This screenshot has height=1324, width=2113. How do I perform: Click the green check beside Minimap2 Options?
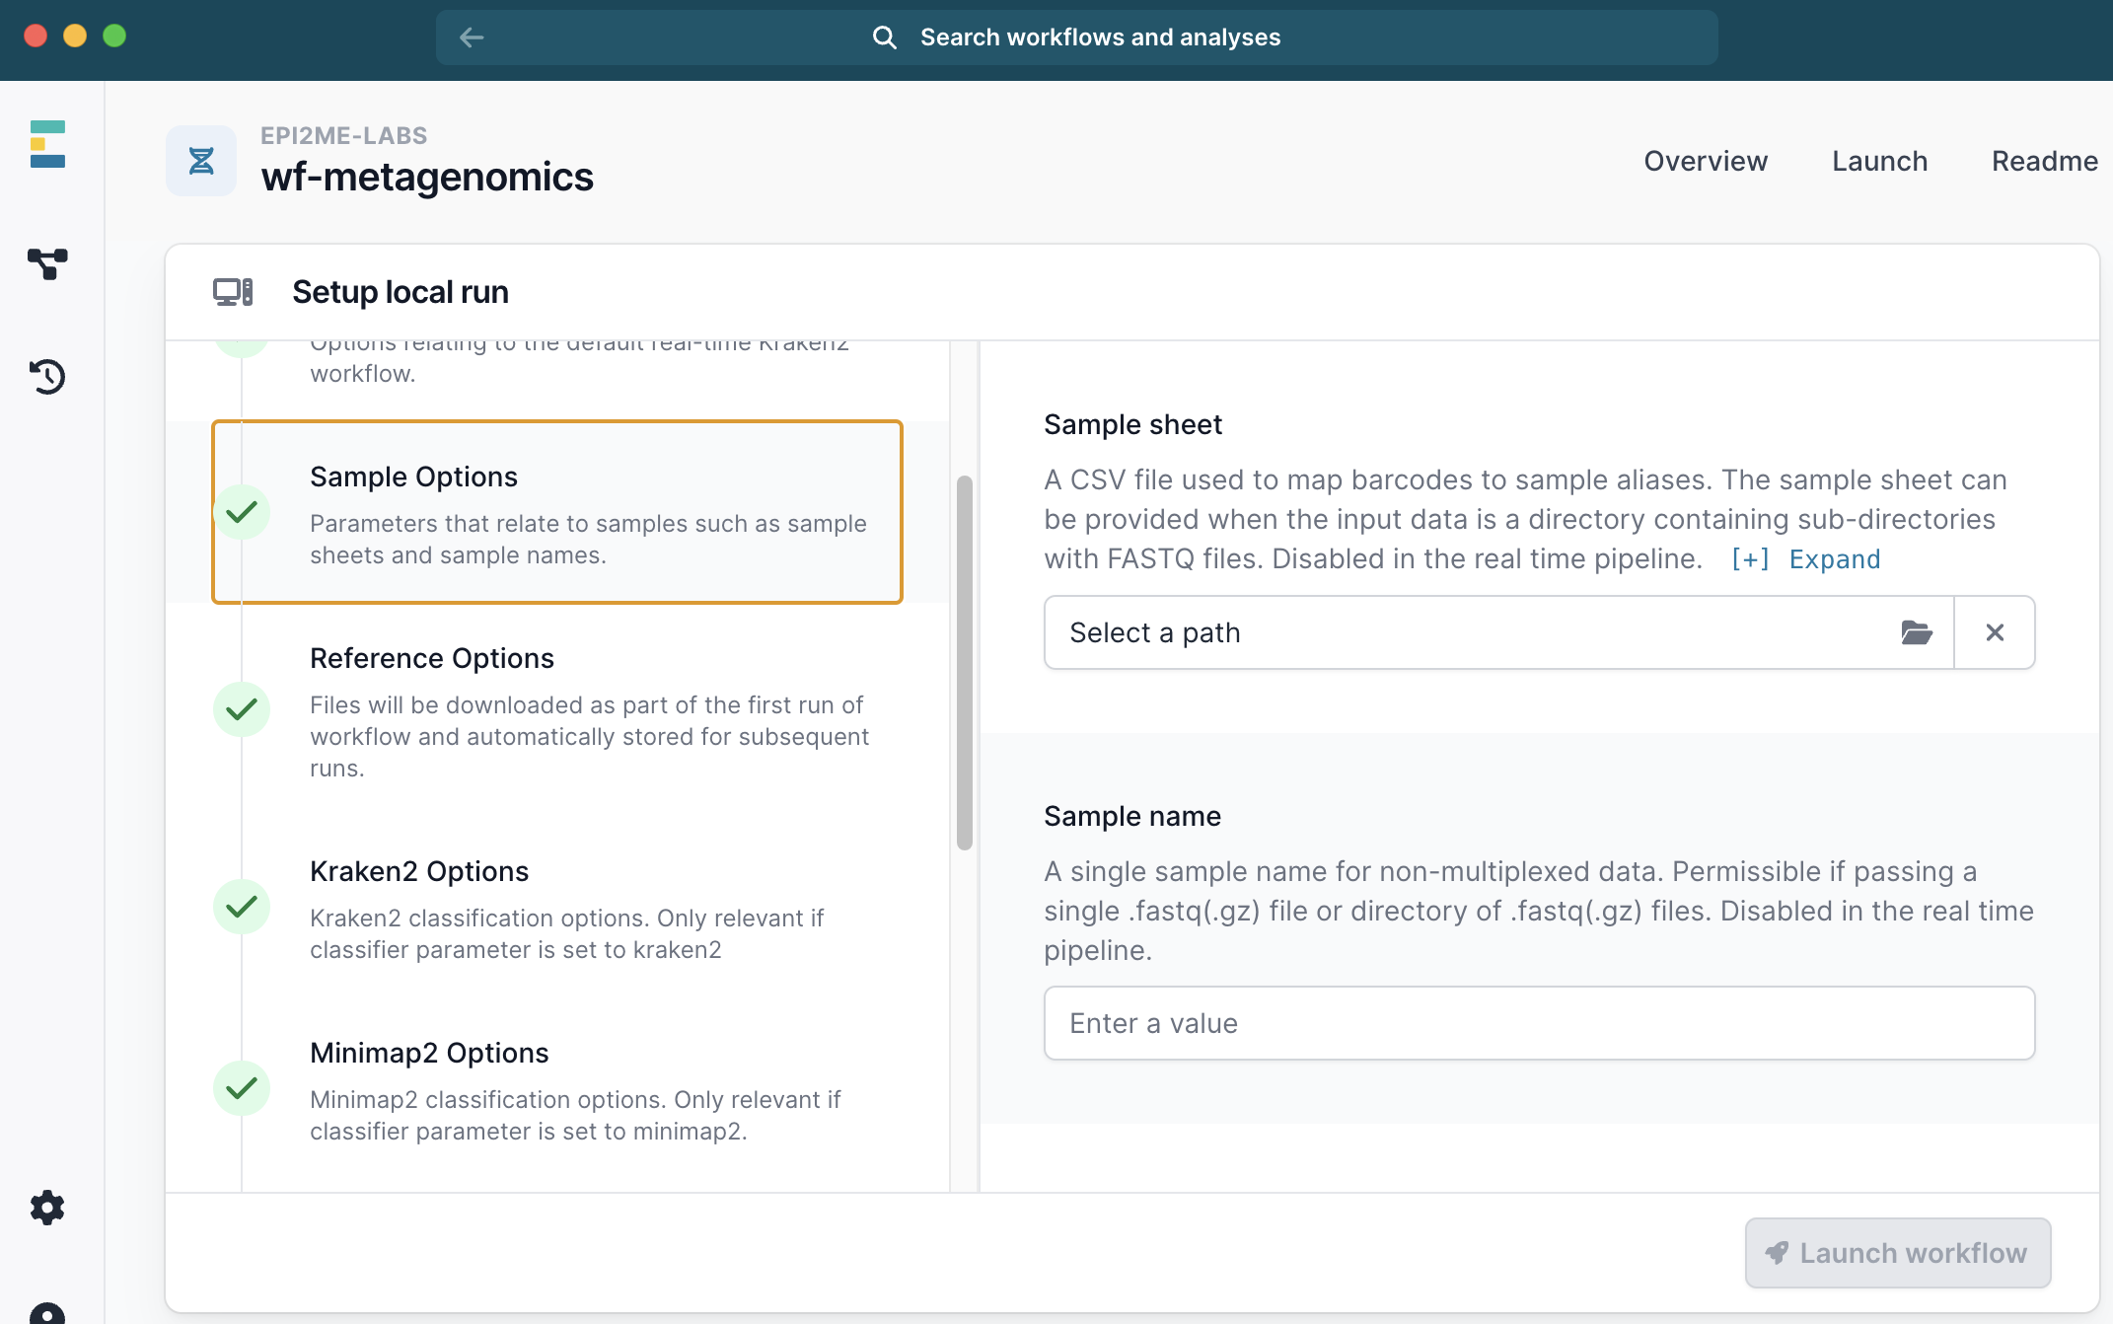pyautogui.click(x=242, y=1088)
